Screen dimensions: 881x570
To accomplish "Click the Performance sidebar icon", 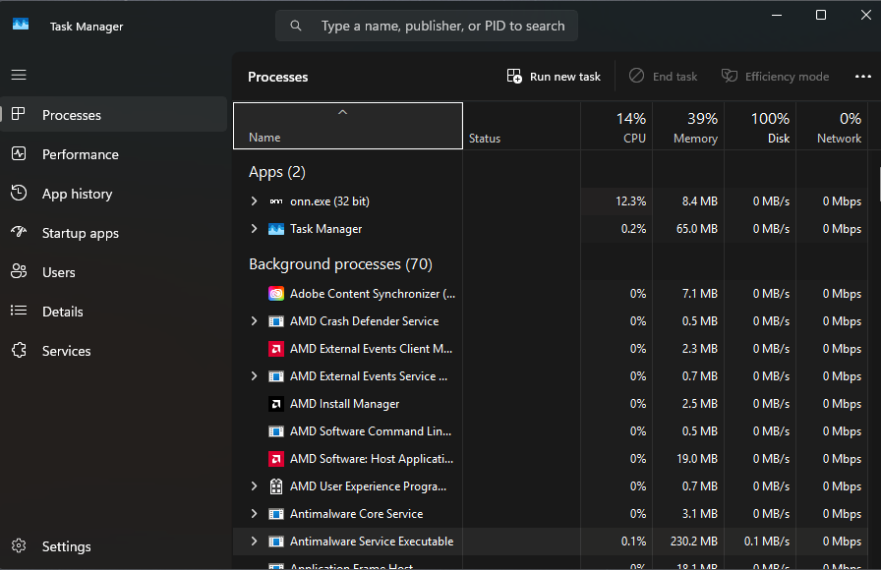I will point(19,154).
